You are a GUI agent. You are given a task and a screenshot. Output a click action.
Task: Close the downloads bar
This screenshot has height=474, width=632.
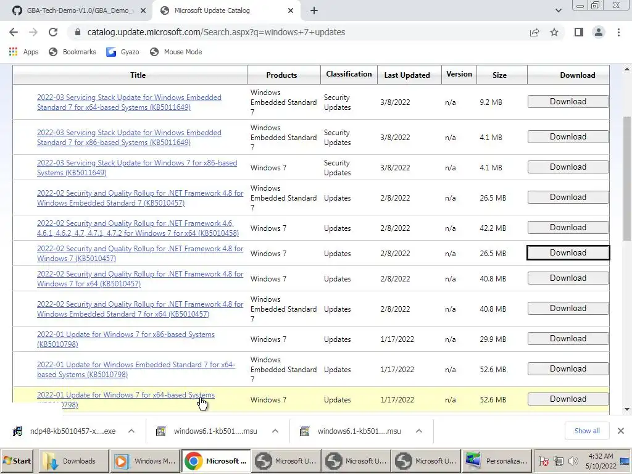[621, 431]
